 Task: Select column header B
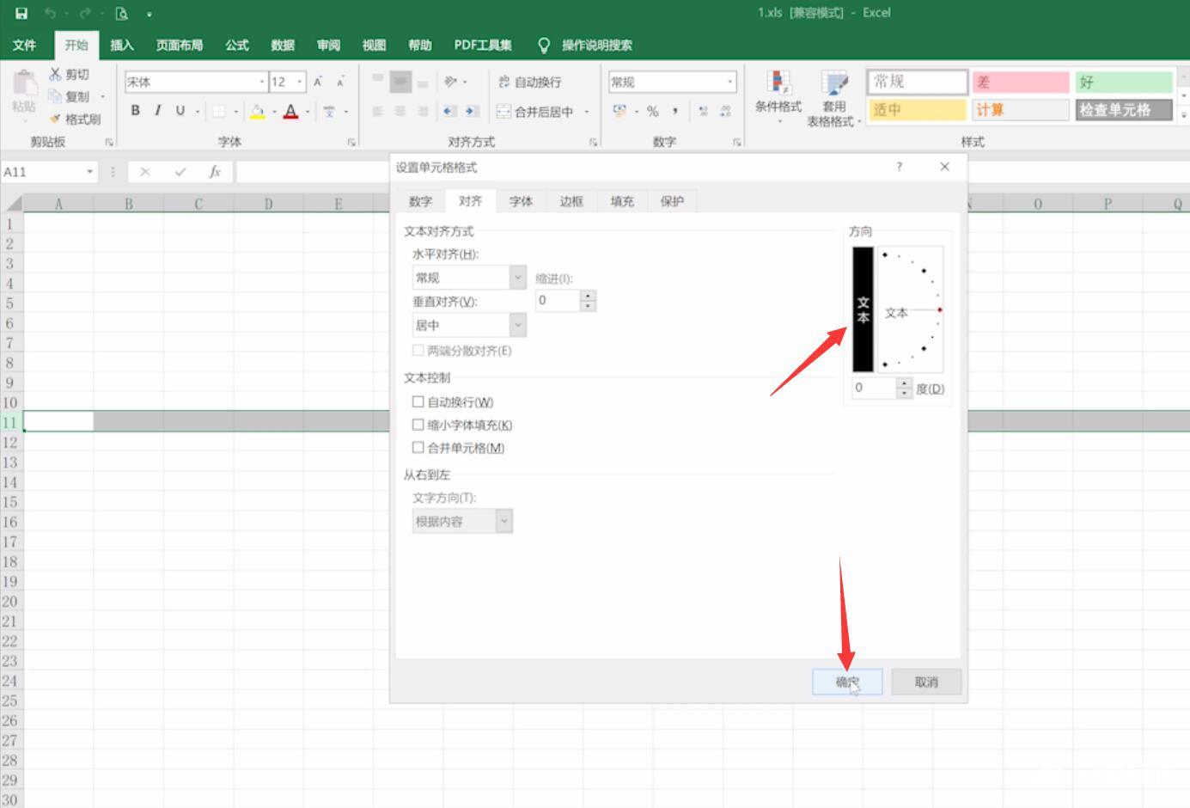tap(128, 204)
